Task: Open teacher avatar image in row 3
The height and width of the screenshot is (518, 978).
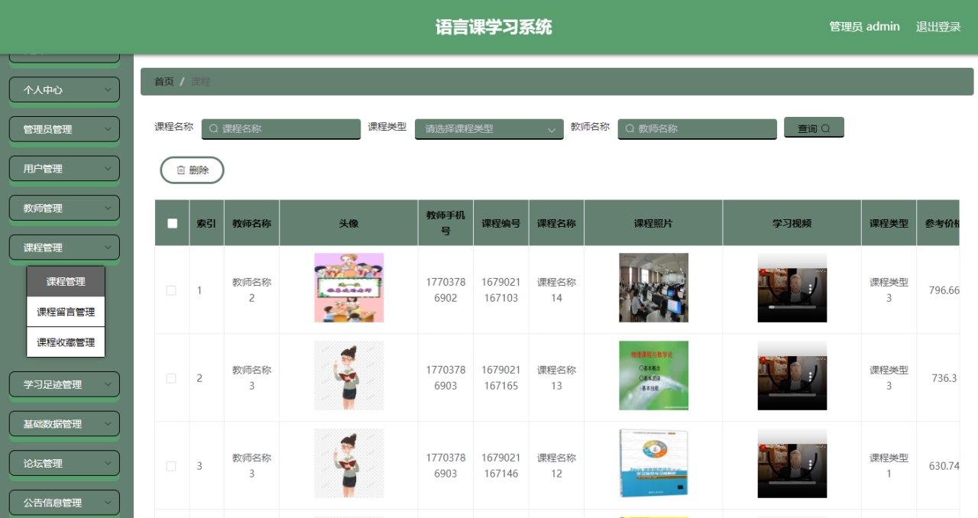Action: pos(349,463)
